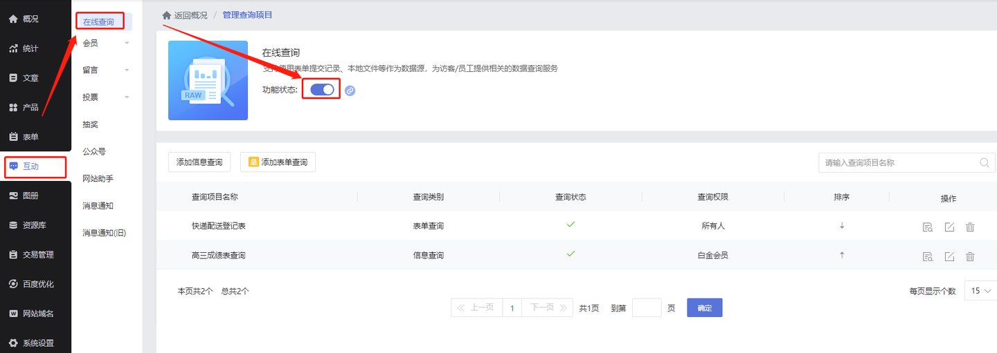This screenshot has height=353, width=997.
Task: Select 在线查询 in the submenu
Action: (x=98, y=22)
